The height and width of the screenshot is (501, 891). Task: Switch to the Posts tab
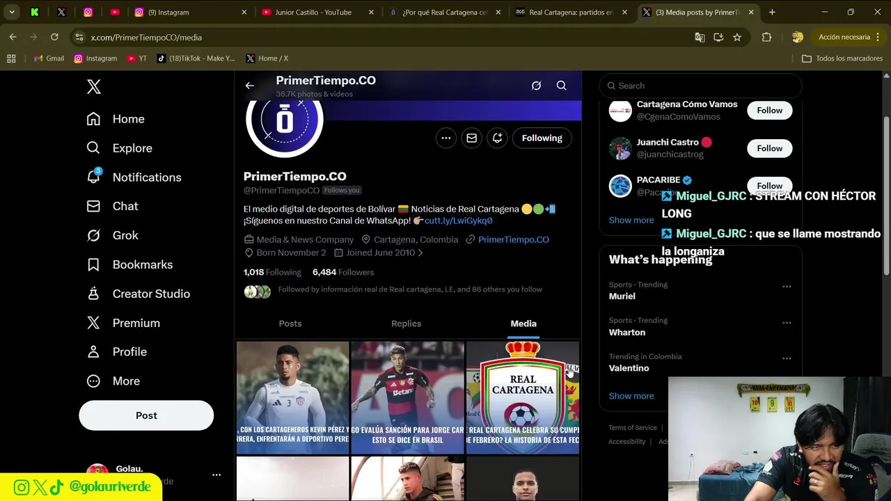[x=290, y=324]
